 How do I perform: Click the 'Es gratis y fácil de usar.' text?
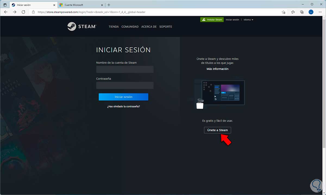coord(217,120)
